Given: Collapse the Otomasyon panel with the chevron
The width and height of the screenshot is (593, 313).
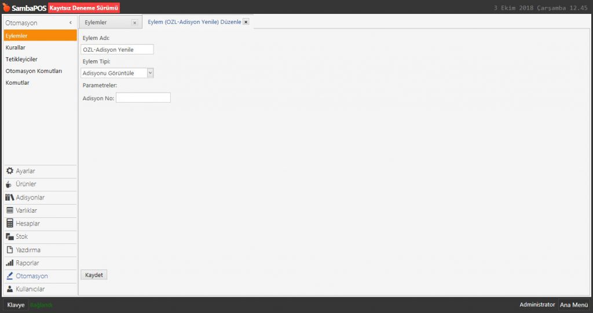Looking at the screenshot, I should point(70,23).
